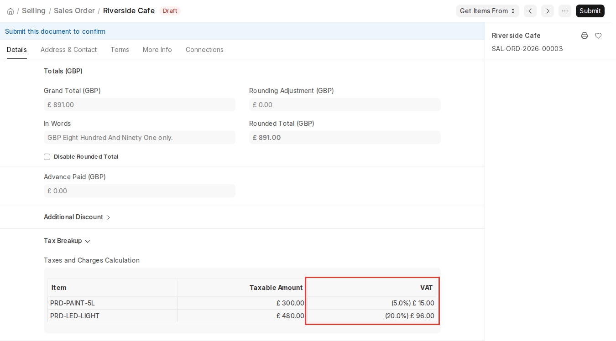This screenshot has height=341, width=616.
Task: Click Riverside Cafe sidebar title
Action: pyautogui.click(x=516, y=36)
